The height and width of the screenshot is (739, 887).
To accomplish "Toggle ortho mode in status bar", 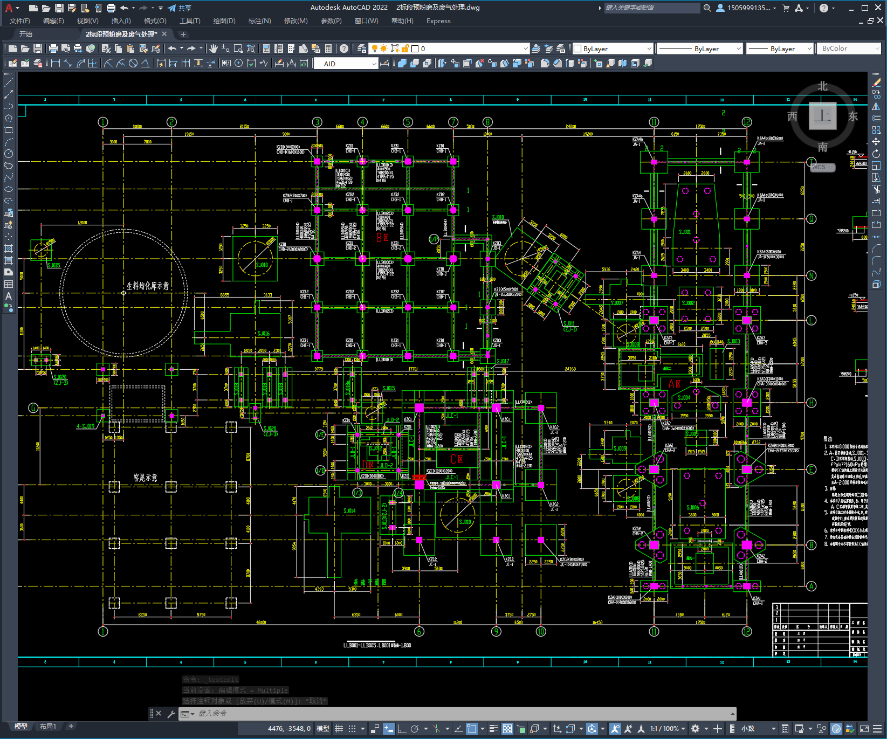I will 402,729.
